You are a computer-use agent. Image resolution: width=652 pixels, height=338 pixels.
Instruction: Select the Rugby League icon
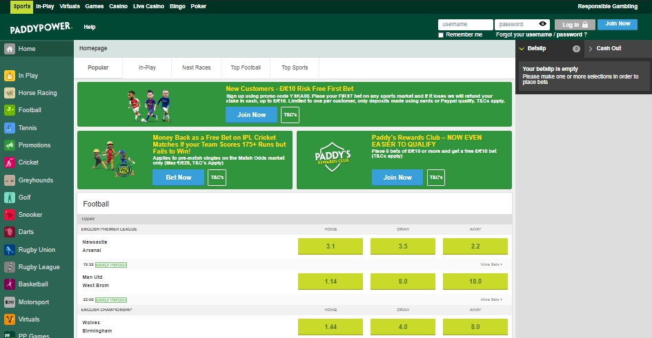pyautogui.click(x=10, y=267)
